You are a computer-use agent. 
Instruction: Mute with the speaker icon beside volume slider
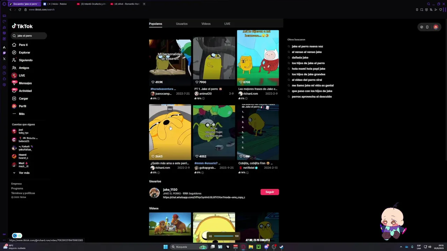coord(210,236)
